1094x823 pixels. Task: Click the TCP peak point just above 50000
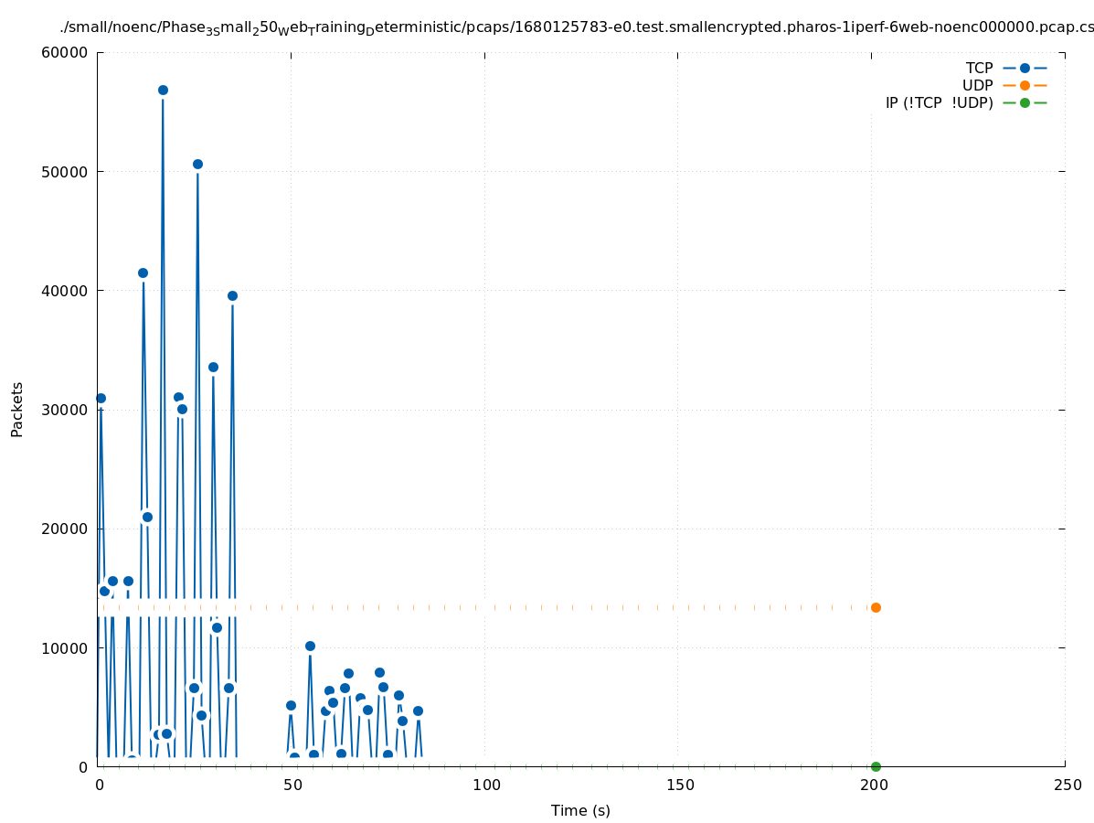click(x=197, y=165)
